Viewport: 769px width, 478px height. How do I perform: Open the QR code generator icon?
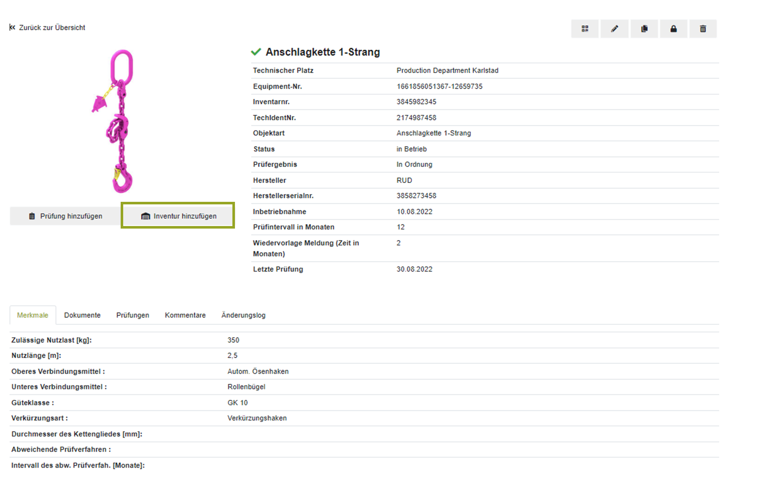(585, 29)
